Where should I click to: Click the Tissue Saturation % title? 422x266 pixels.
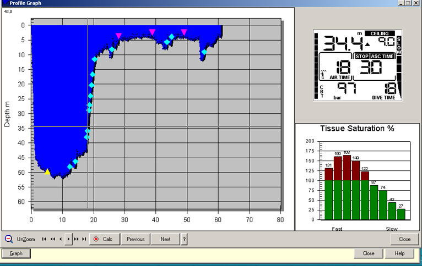click(x=357, y=128)
